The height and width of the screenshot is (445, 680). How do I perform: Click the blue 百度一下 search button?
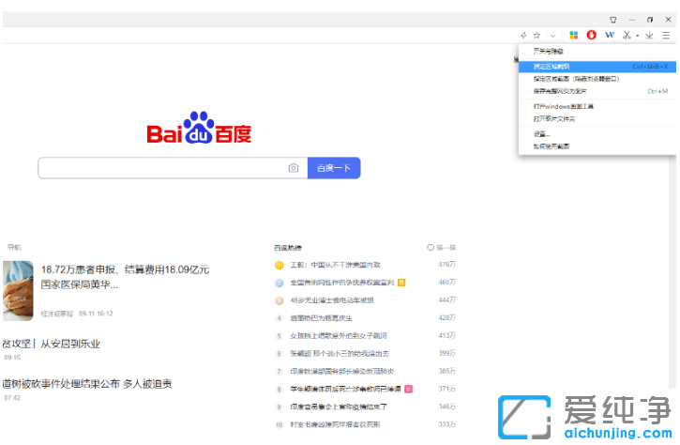point(334,168)
